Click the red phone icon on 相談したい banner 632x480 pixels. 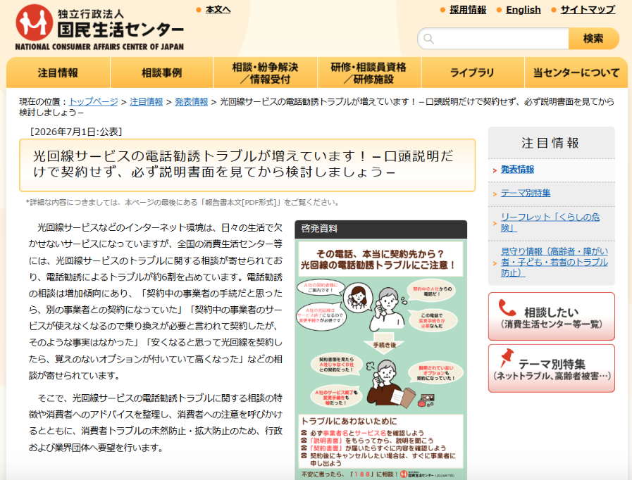[507, 308]
